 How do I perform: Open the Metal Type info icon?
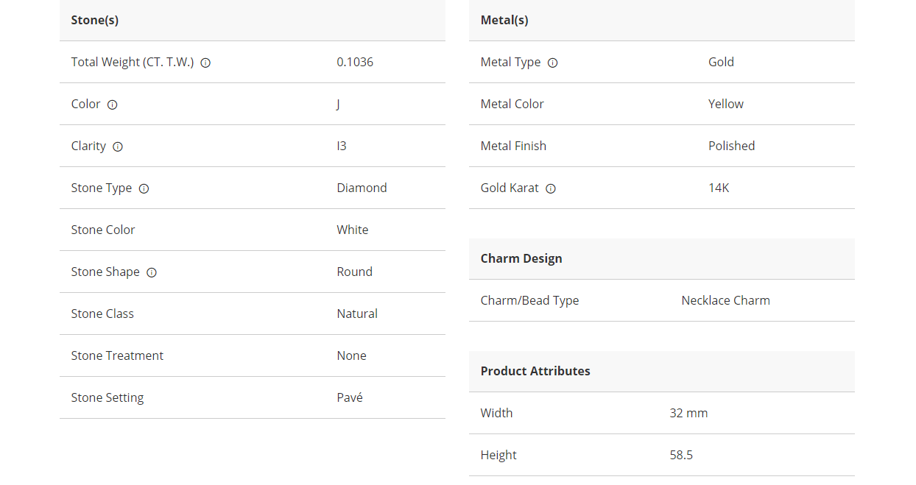coord(553,63)
